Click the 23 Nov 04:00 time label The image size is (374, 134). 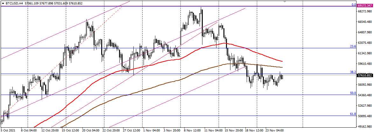[274, 131]
